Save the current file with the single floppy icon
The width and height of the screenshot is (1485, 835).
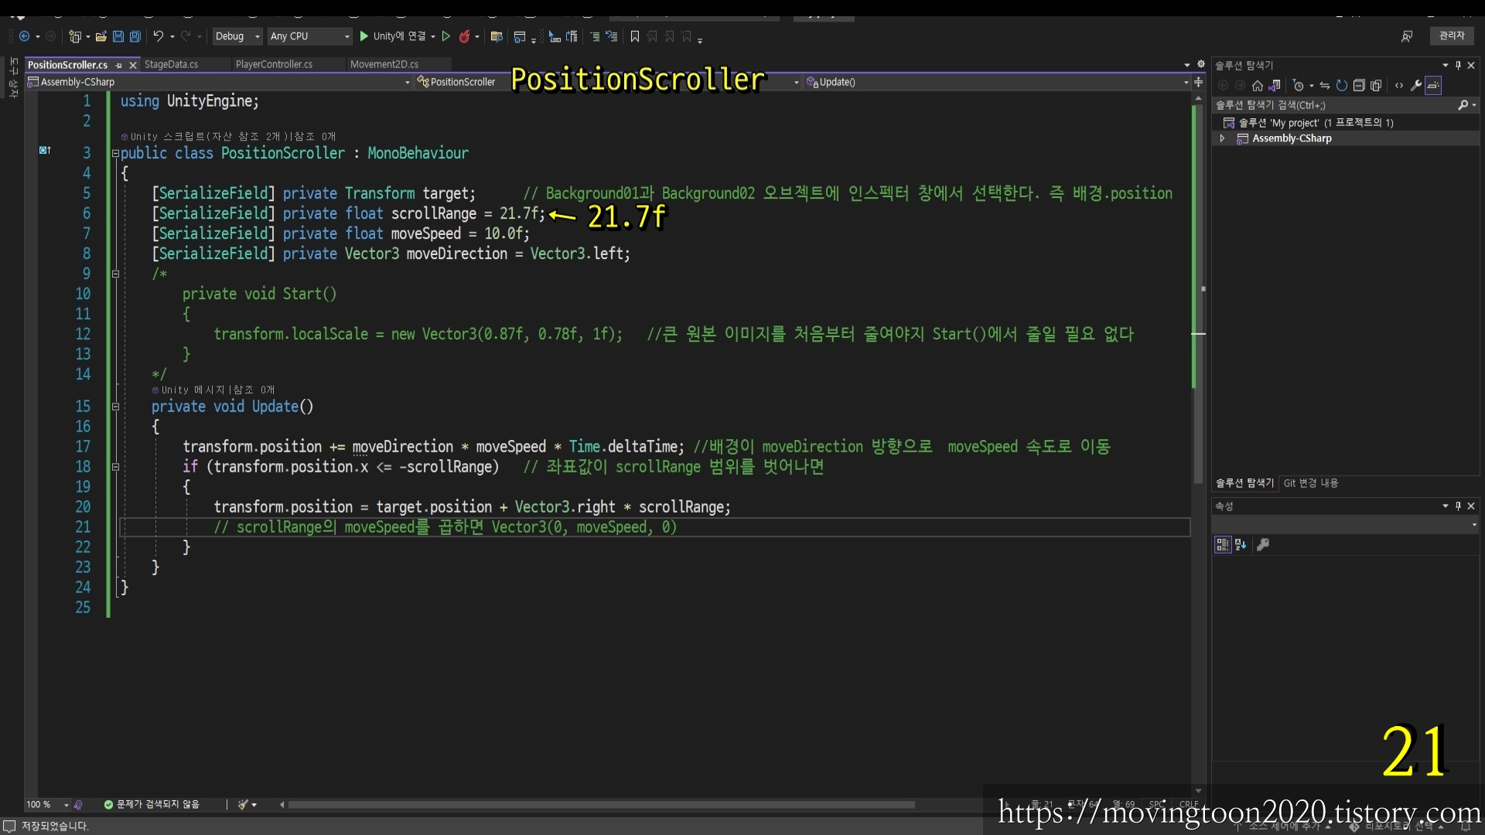click(x=118, y=36)
